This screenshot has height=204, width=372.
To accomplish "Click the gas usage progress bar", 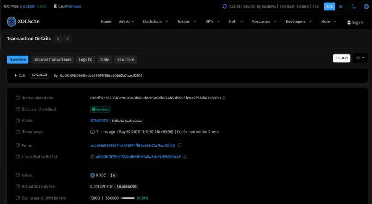I will [x=127, y=198].
